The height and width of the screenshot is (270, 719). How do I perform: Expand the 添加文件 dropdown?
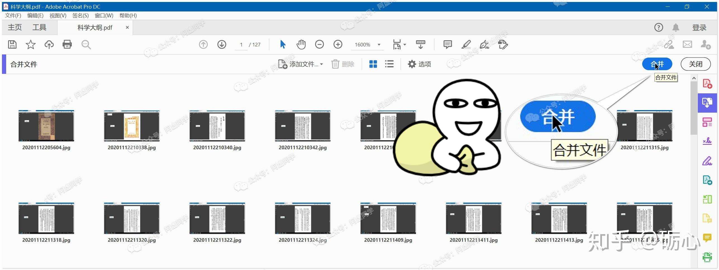click(x=322, y=64)
